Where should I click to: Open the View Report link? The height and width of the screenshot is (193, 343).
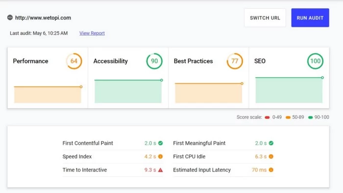(x=92, y=33)
